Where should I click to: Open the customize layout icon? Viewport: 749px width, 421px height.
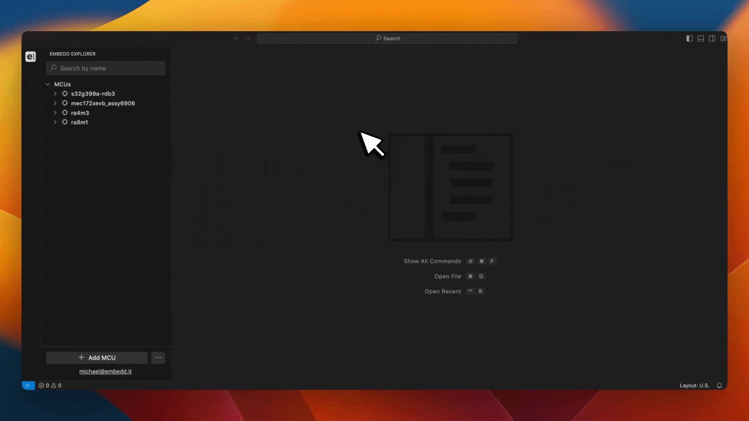click(x=723, y=39)
